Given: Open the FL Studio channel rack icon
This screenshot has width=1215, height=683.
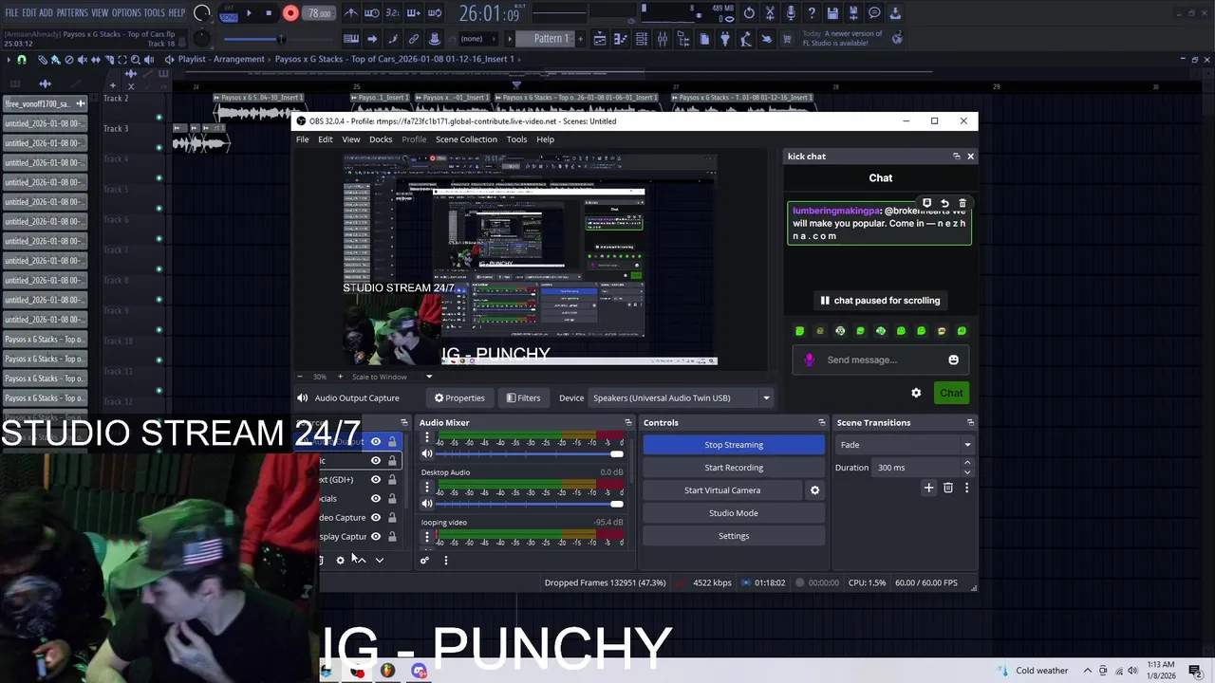Looking at the screenshot, I should click(642, 39).
